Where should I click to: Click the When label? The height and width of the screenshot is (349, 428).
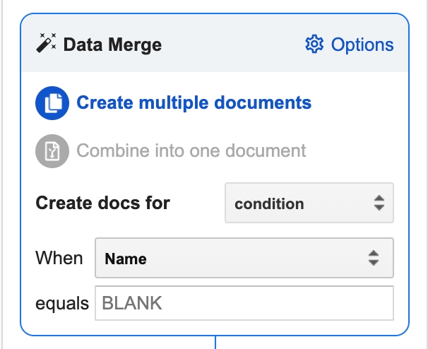[59, 259]
